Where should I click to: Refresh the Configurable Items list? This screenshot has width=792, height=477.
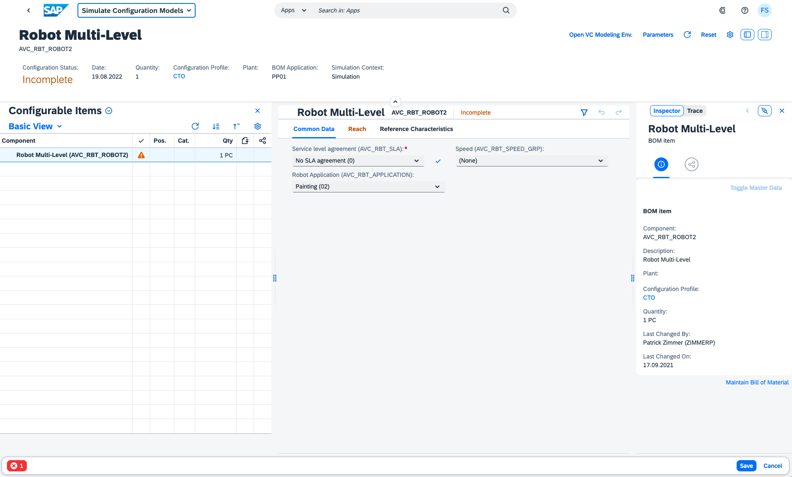[195, 126]
